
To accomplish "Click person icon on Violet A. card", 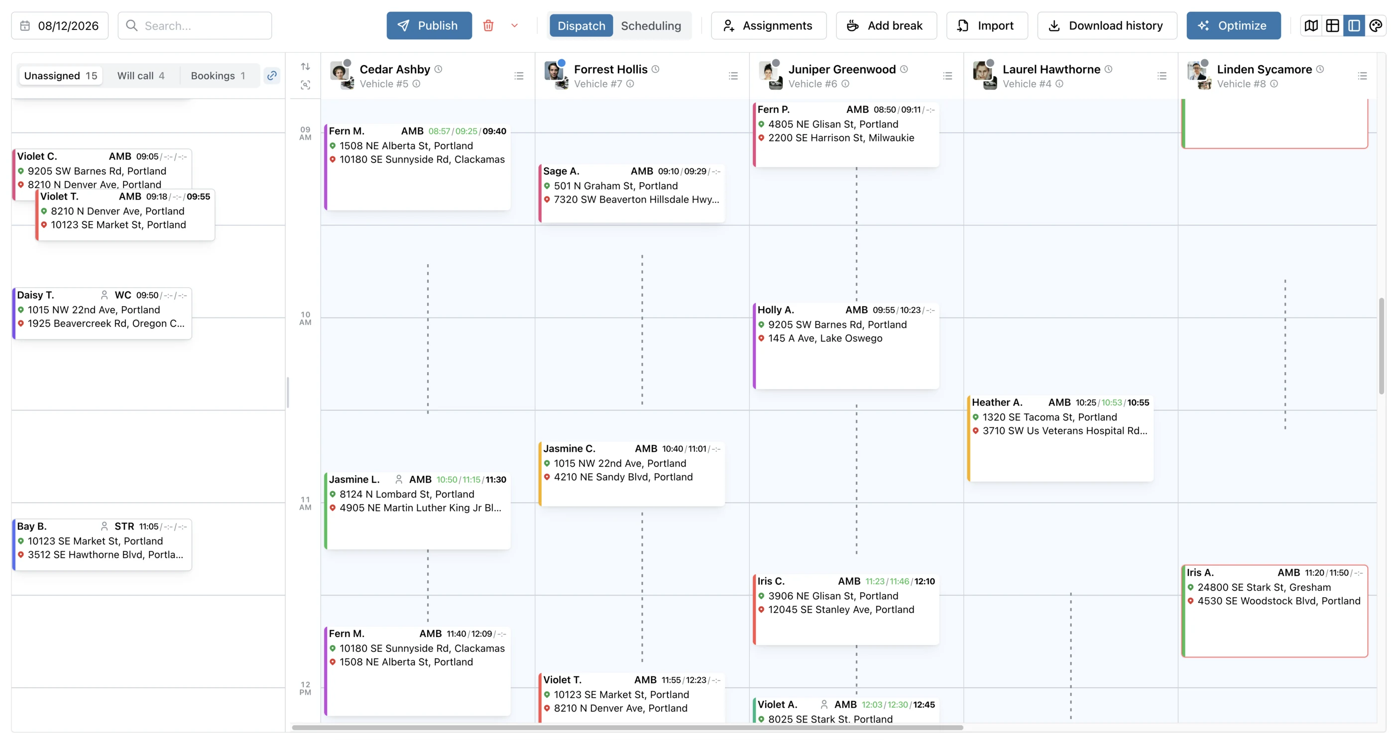I will (824, 704).
